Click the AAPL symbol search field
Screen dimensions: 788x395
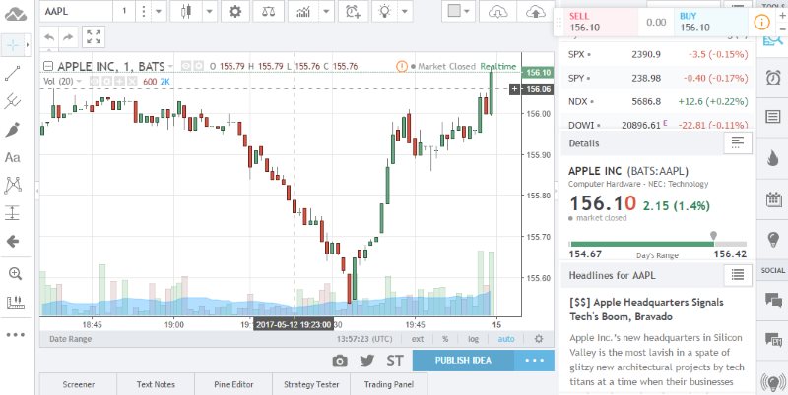(x=74, y=11)
